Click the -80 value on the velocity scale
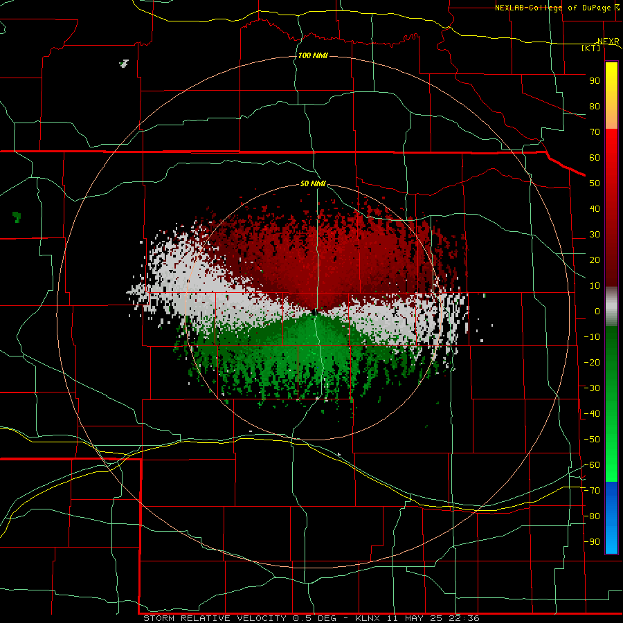Viewport: 623px width, 623px height. tap(592, 516)
